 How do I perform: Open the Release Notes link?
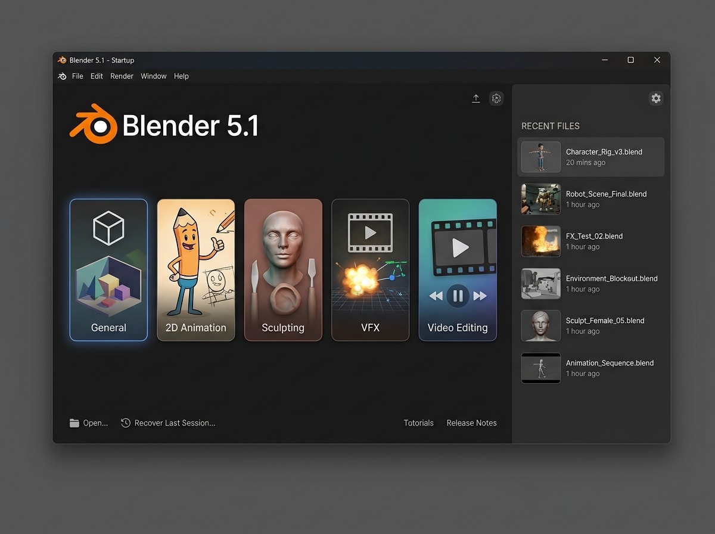(472, 423)
